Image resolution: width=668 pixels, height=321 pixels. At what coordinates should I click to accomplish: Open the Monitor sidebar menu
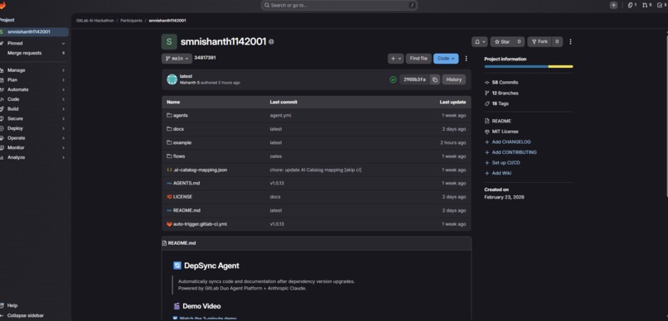[x=34, y=147]
